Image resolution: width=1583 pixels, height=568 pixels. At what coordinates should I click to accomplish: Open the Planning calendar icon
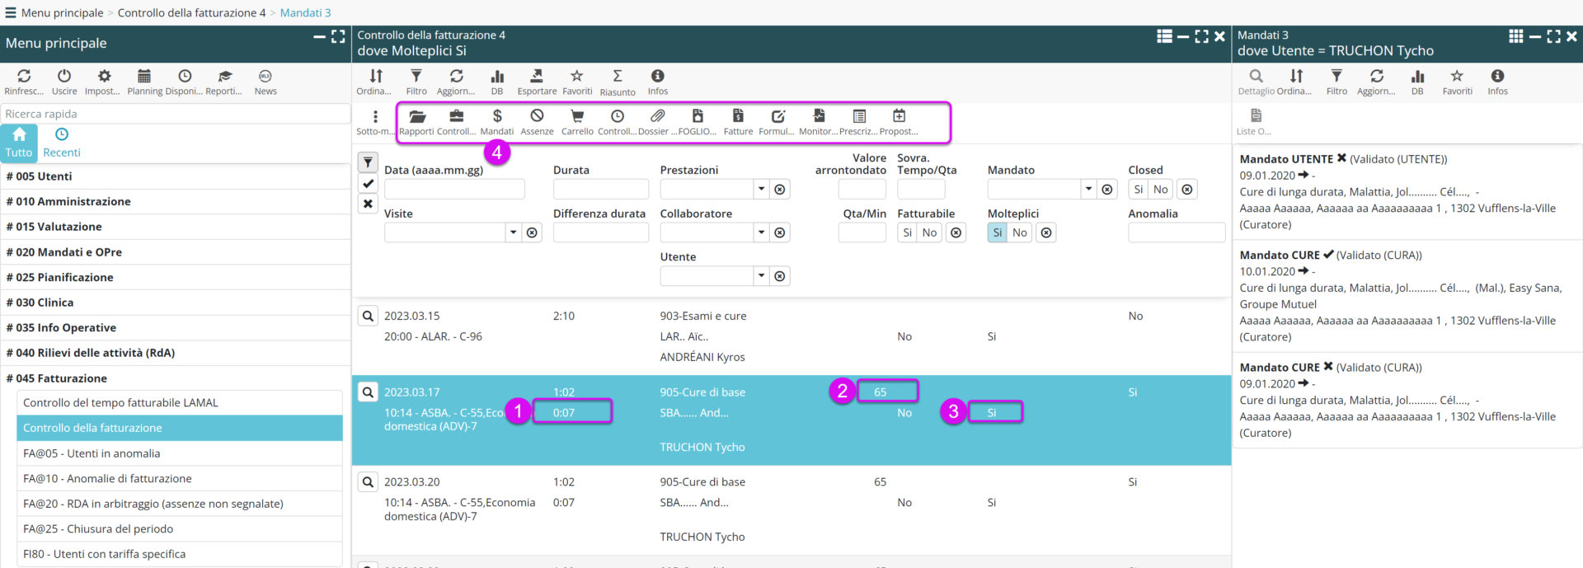144,77
